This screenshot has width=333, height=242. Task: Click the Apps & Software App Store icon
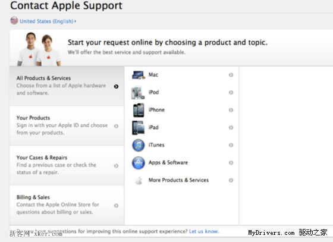(x=139, y=163)
